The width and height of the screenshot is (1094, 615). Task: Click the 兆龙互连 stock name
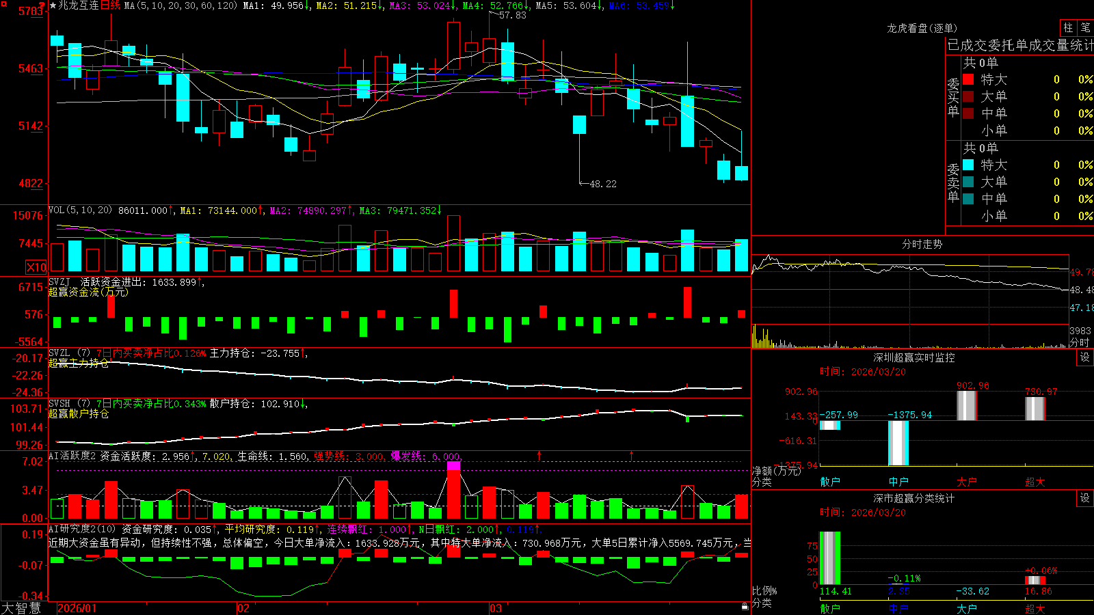(x=79, y=5)
